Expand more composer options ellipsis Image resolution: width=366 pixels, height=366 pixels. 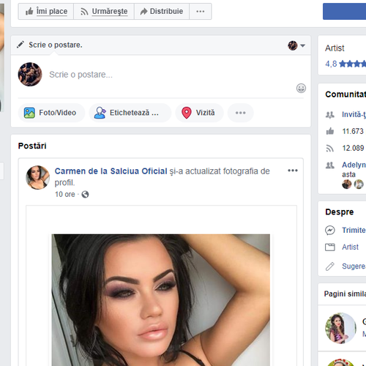tap(241, 113)
